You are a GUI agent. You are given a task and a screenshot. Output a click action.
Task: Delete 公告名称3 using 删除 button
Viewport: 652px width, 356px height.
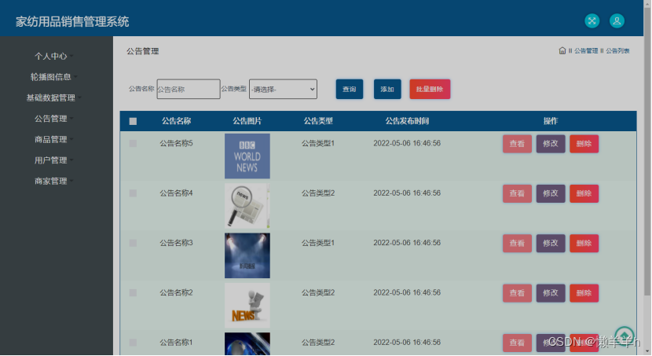point(584,244)
